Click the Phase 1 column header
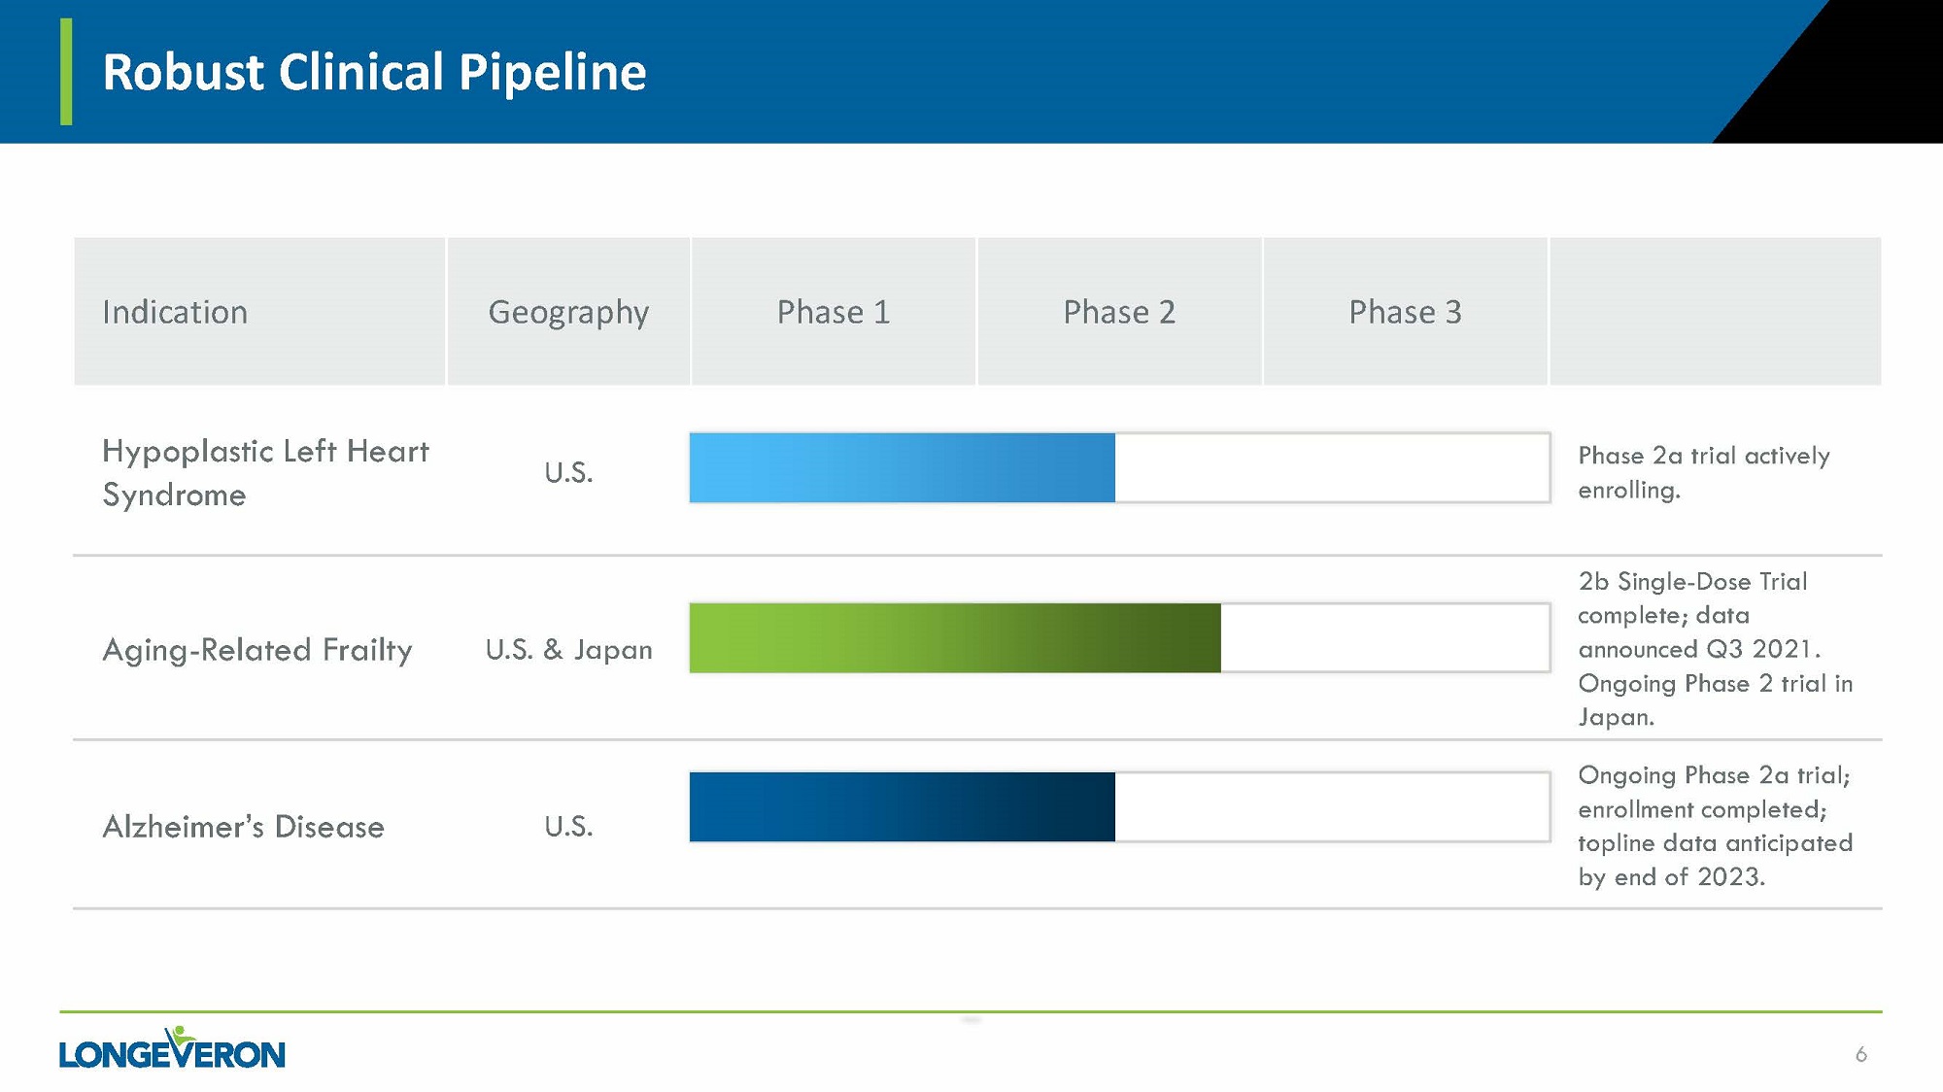 point(834,312)
